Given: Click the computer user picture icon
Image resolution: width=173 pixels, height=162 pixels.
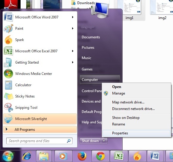Looking at the screenshot, I should (x=100, y=10).
